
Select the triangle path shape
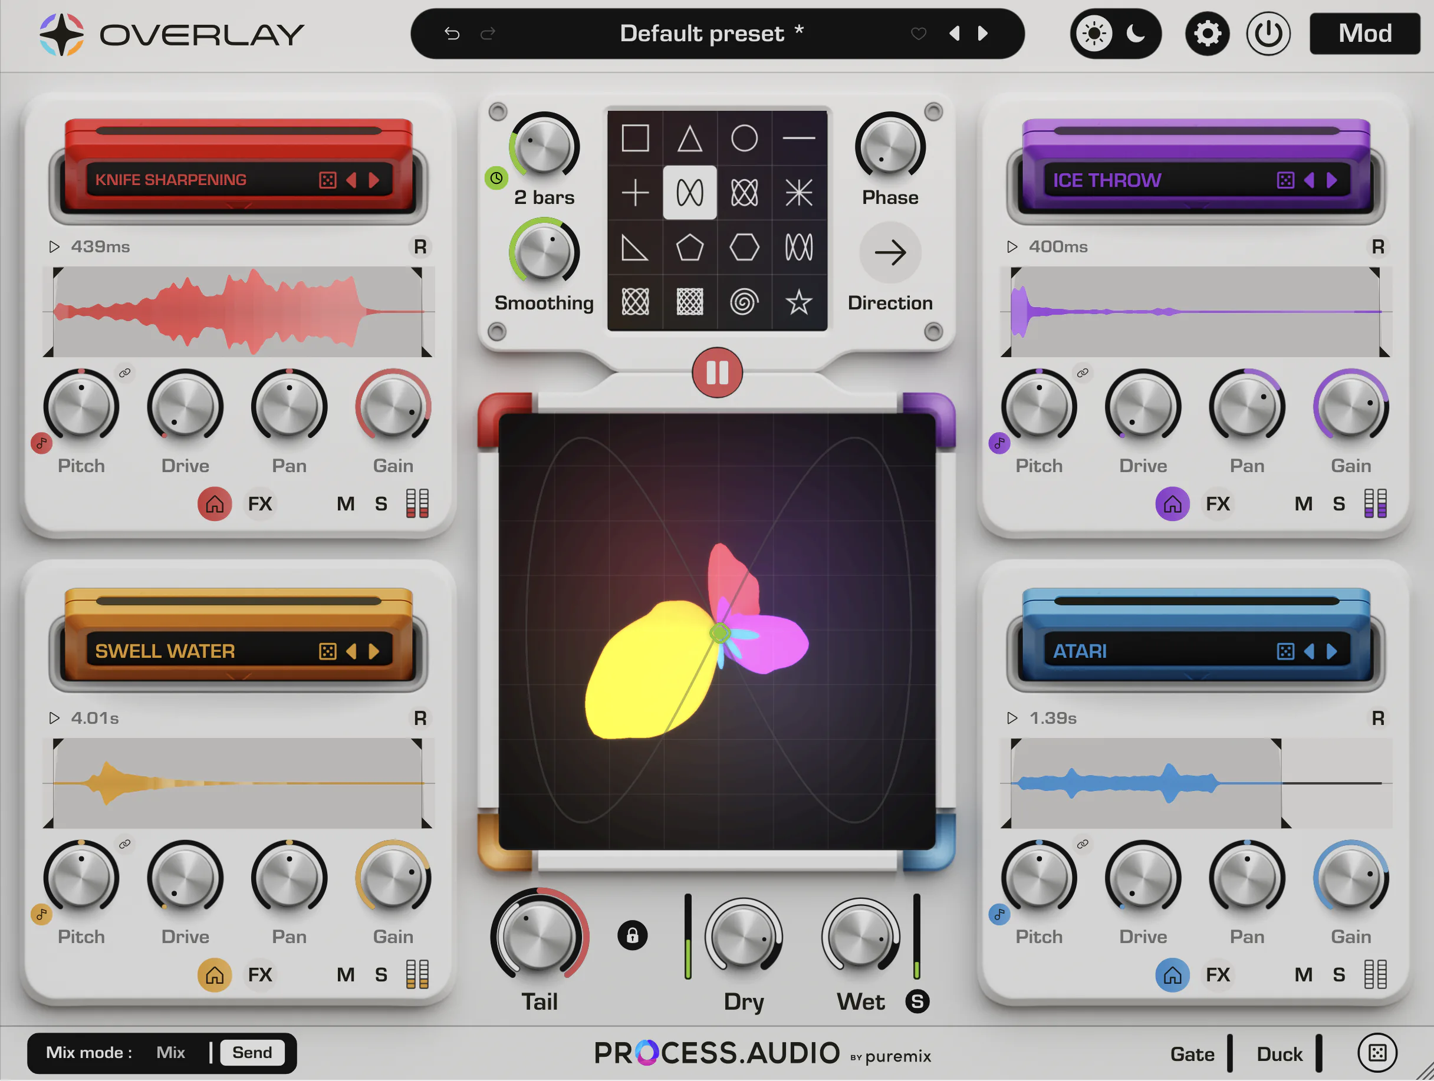click(x=690, y=138)
